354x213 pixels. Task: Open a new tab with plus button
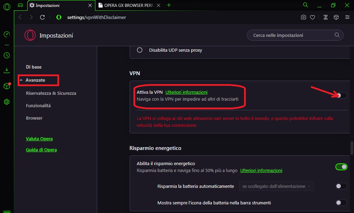point(169,5)
